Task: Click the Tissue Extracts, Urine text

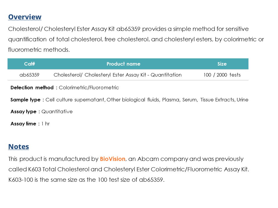Action: tap(224, 100)
